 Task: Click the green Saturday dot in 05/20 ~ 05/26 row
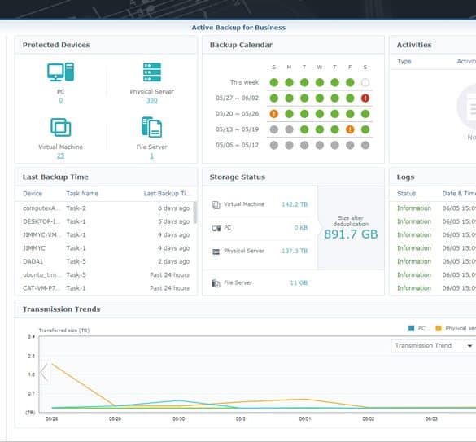(x=365, y=114)
